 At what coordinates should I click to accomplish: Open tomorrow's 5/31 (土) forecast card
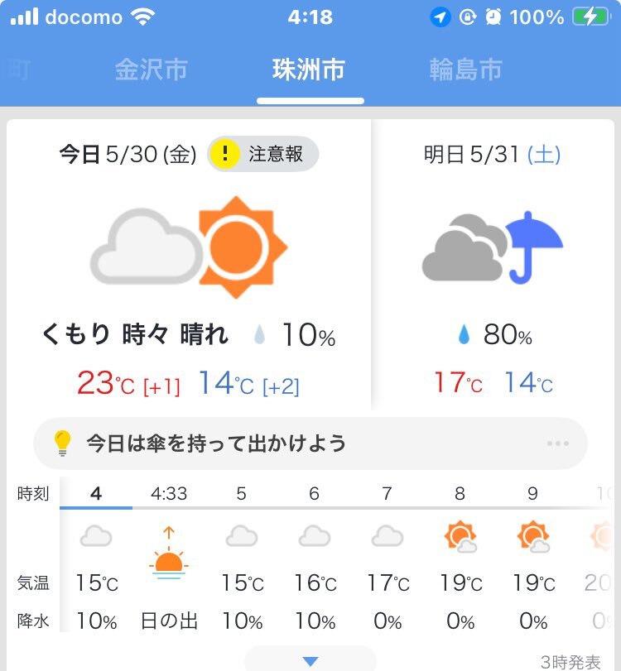click(x=493, y=264)
